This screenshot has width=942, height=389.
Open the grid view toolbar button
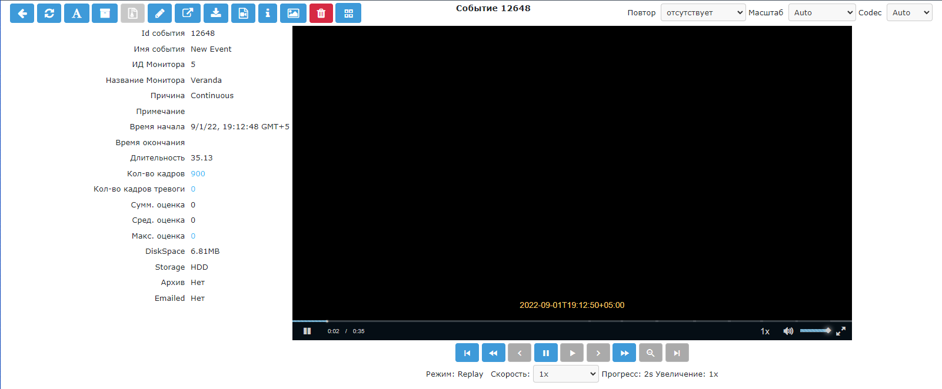[348, 13]
